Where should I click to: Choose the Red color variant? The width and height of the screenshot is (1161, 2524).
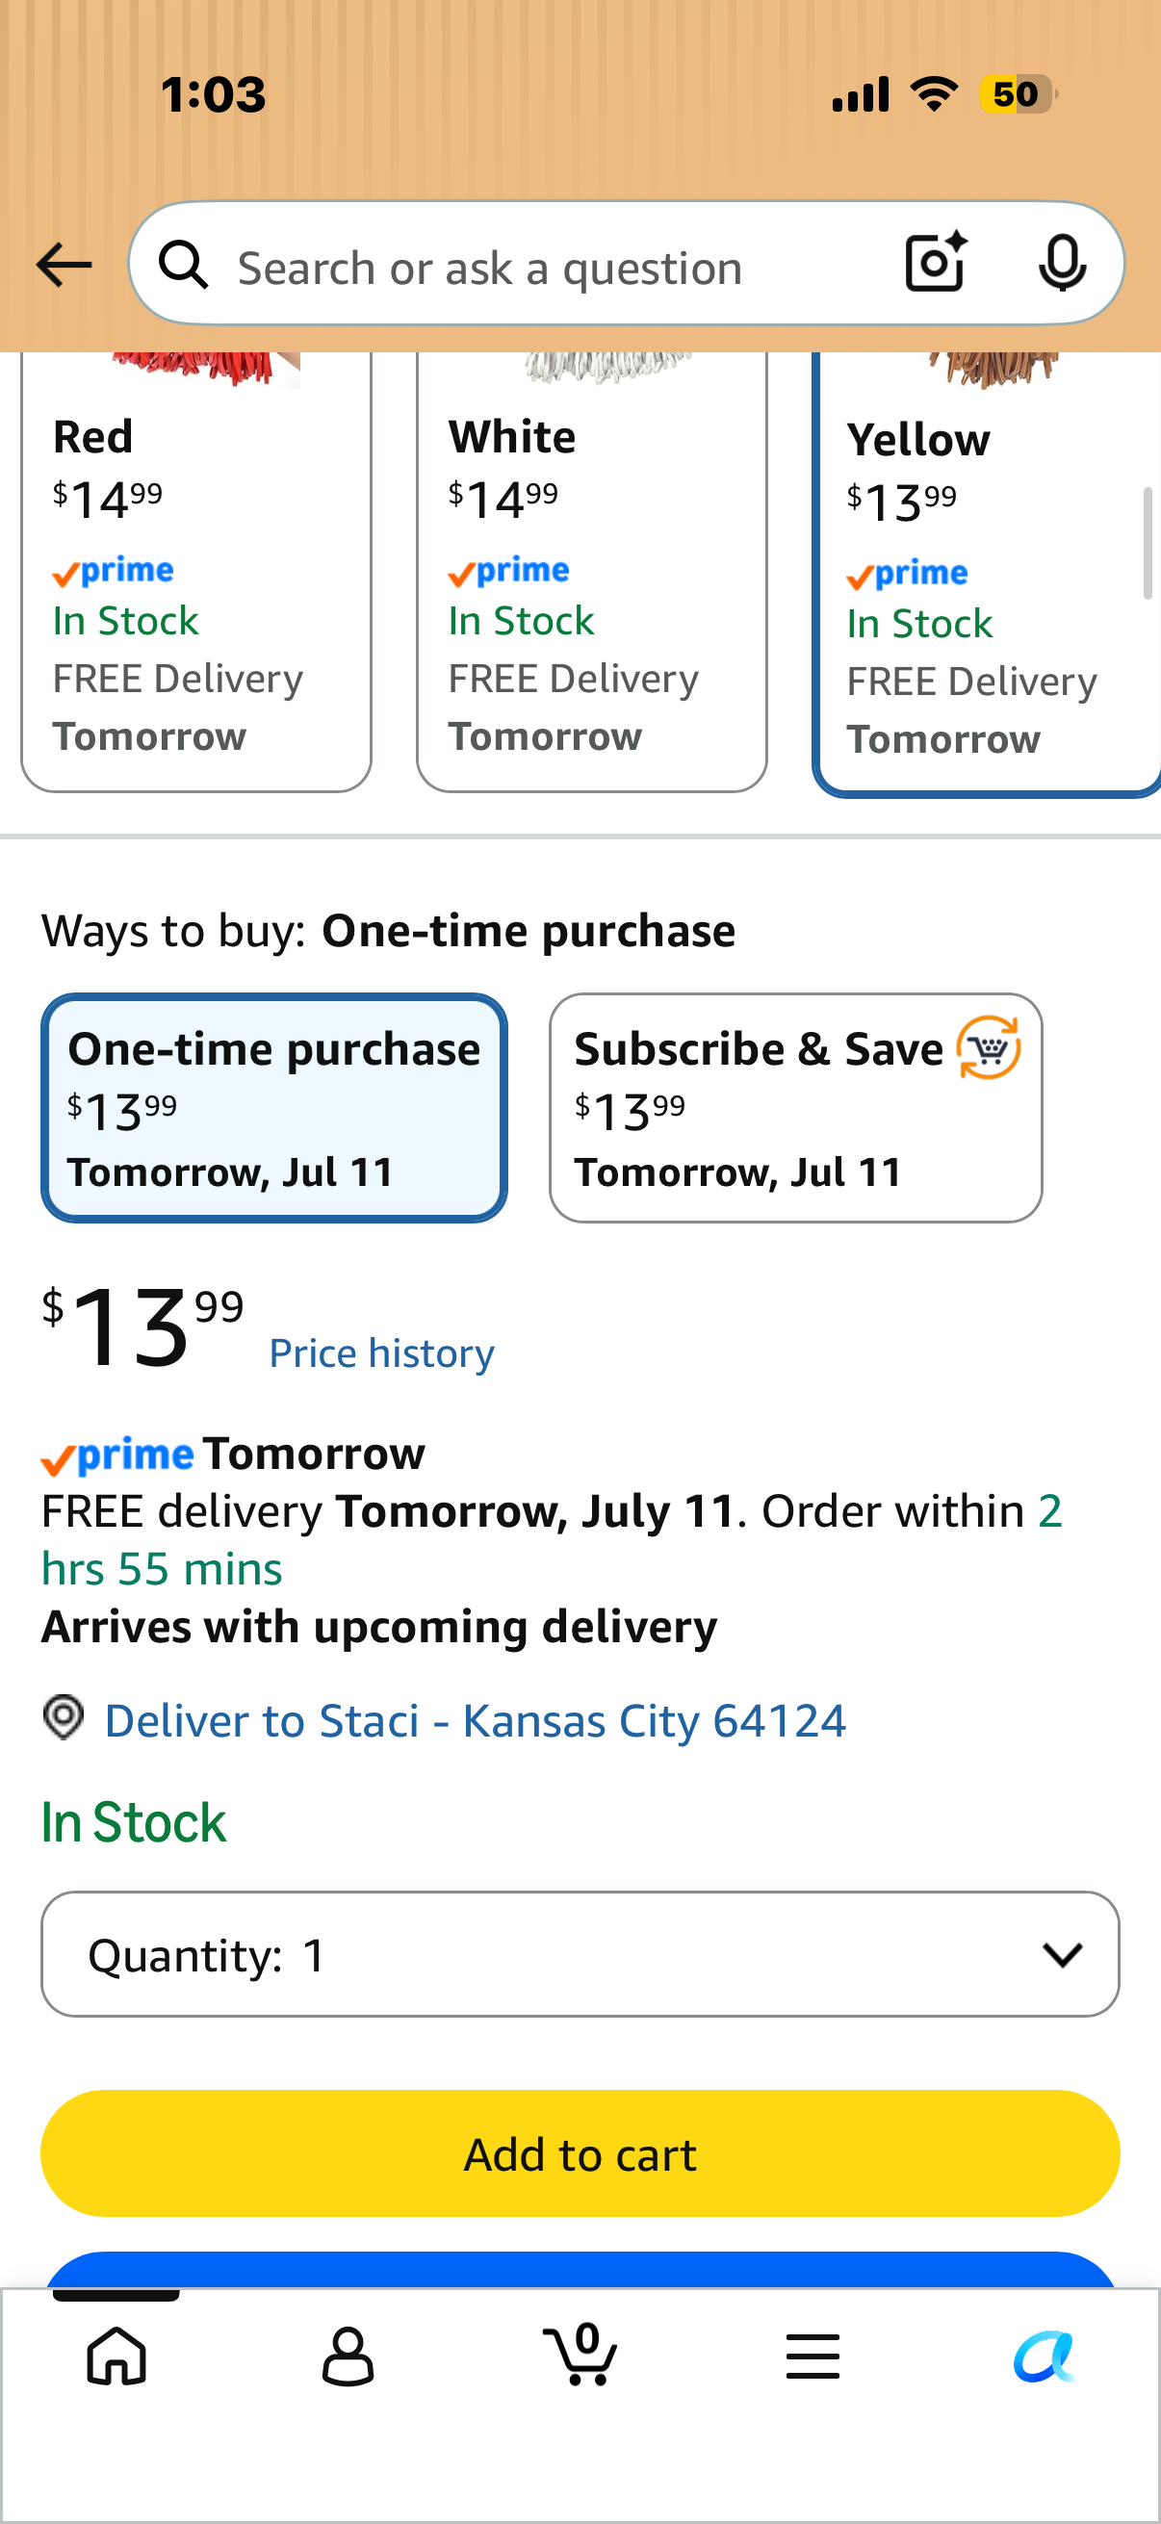point(196,572)
